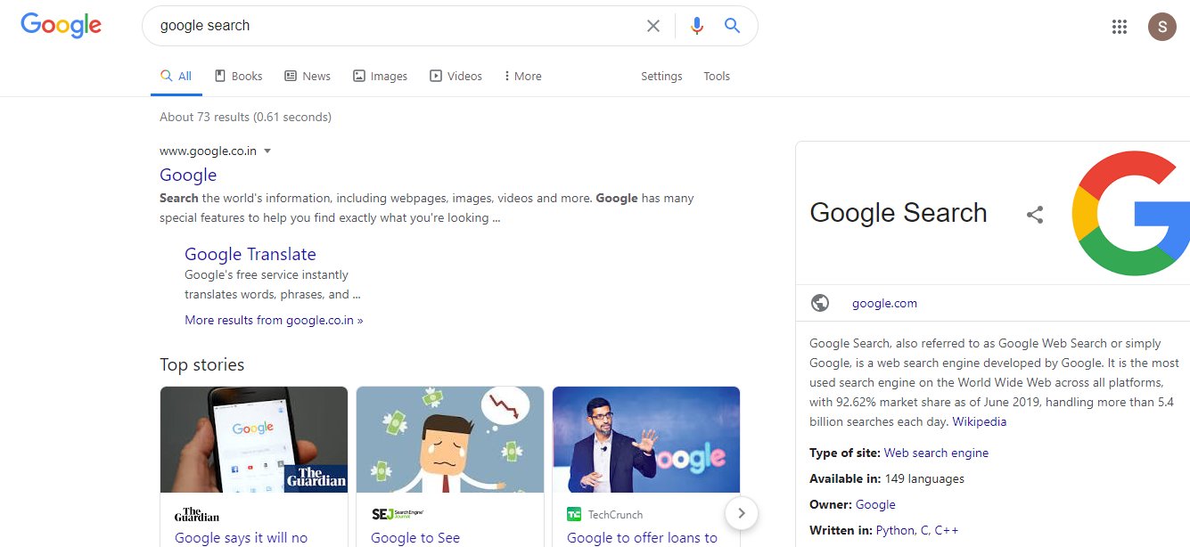Open the Google apps grid menu

click(1120, 27)
